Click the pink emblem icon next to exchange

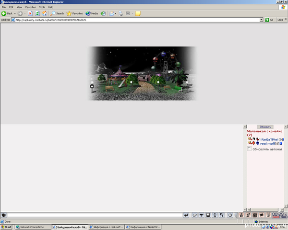[255, 215]
